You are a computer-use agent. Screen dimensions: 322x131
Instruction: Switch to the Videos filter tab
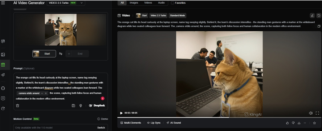[x=148, y=3]
